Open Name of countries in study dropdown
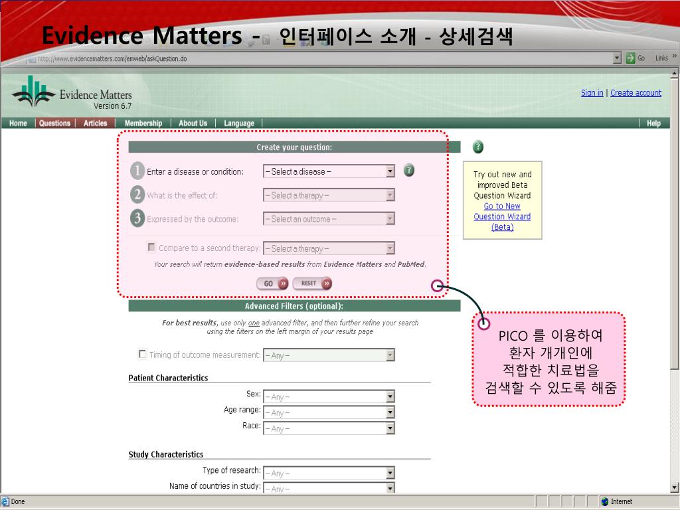Screen dimensions: 680x510 click(329, 488)
